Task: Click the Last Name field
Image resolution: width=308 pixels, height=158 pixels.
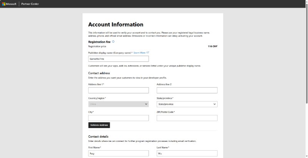Action: pyautogui.click(x=187, y=153)
